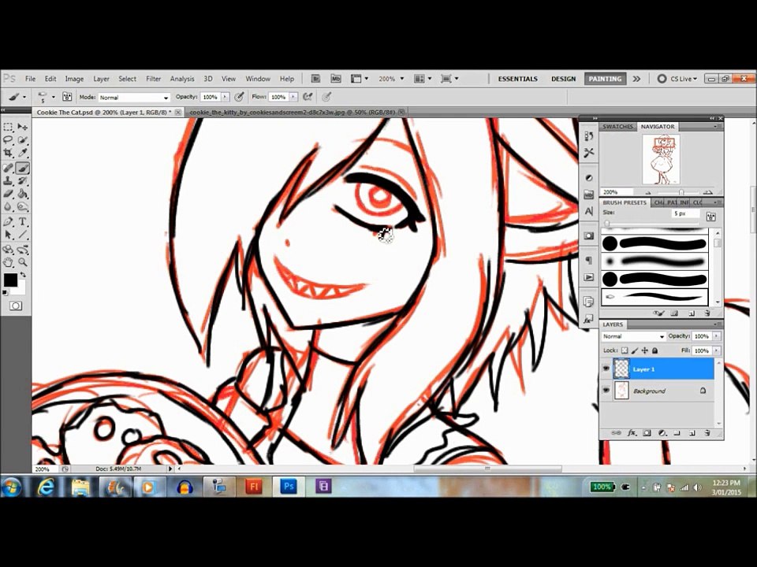Open the CS Live dropdown

coord(678,79)
